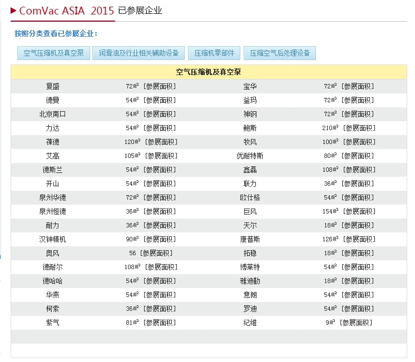Open the 压缩空气后处理设备 tab
The image size is (415, 362).
coord(280,53)
